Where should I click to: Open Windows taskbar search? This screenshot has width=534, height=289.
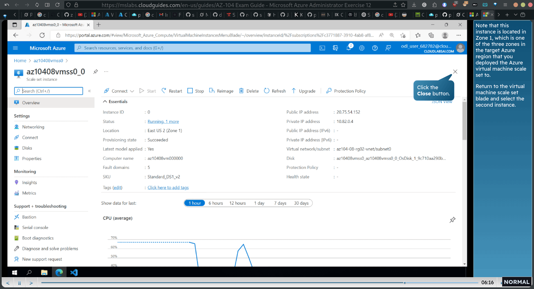point(29,272)
